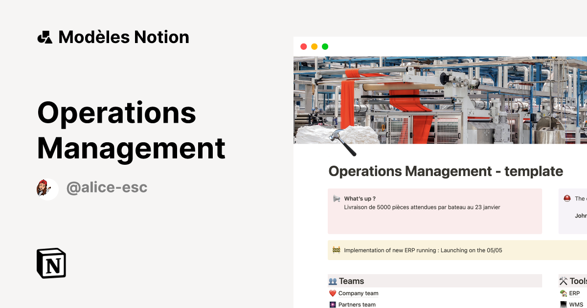Click the helmet icon in the right-side callout
Image resolution: width=587 pixels, height=308 pixels.
click(567, 198)
